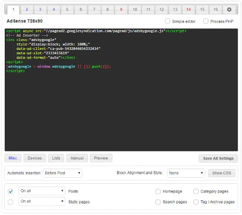Open the Lists settings
Screen dimensions: 242x215
pyautogui.click(x=56, y=158)
